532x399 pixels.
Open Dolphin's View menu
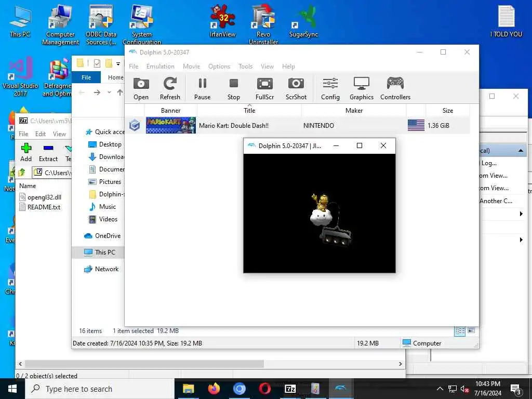coord(267,66)
